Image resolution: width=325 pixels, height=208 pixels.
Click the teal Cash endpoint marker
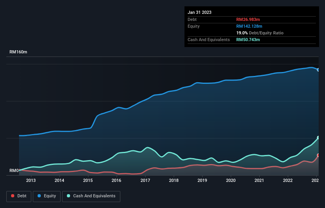(318, 138)
